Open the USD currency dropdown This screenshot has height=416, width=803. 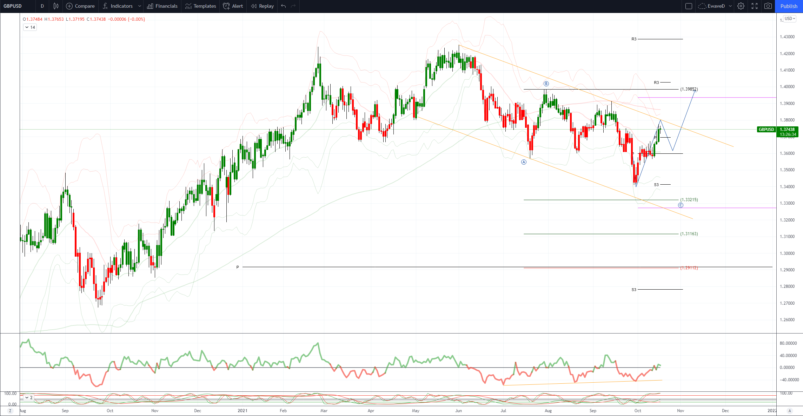tap(790, 19)
